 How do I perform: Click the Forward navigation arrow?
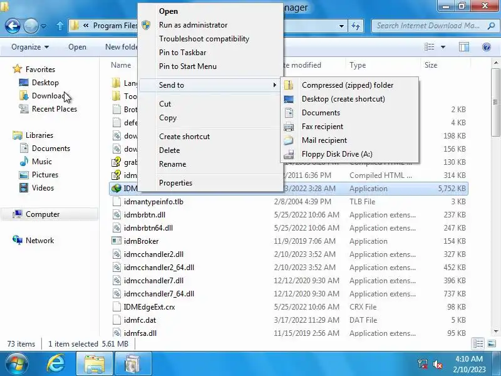click(x=31, y=26)
